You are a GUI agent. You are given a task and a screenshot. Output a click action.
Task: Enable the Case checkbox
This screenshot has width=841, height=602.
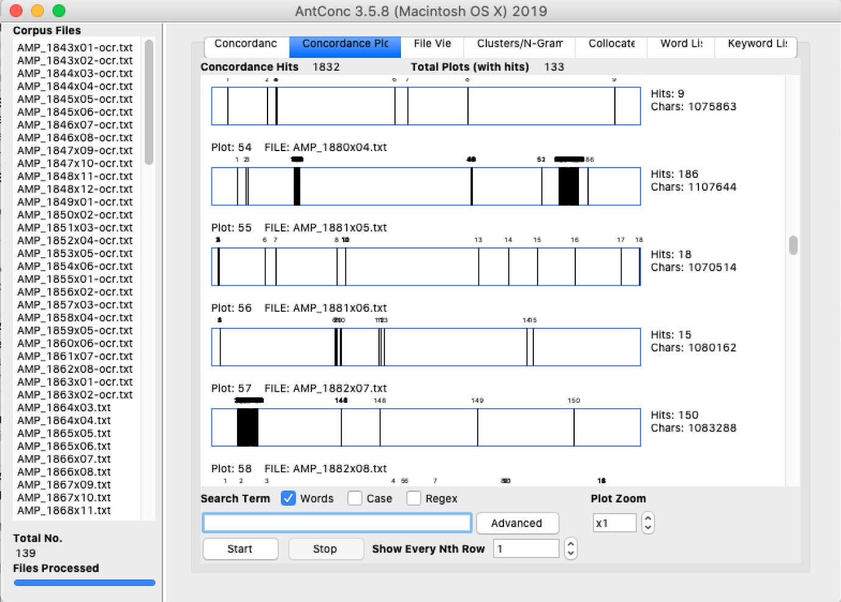click(355, 498)
